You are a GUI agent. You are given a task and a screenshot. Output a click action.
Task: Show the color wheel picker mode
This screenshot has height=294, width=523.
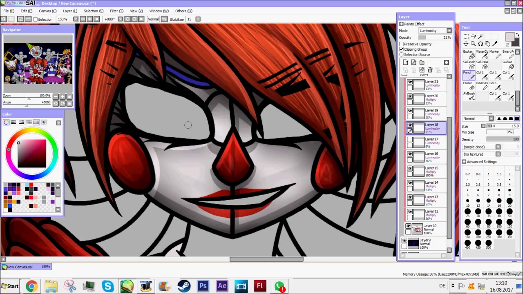(6, 122)
